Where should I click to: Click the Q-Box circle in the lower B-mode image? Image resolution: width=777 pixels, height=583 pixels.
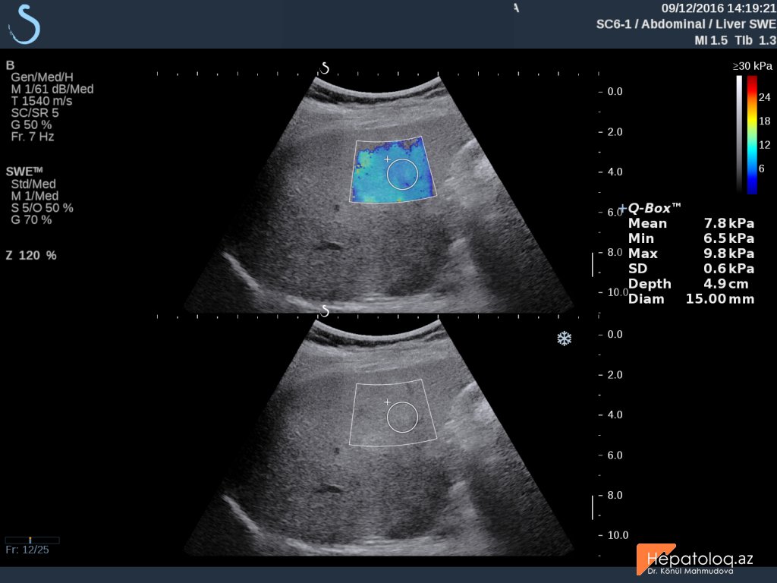(402, 418)
